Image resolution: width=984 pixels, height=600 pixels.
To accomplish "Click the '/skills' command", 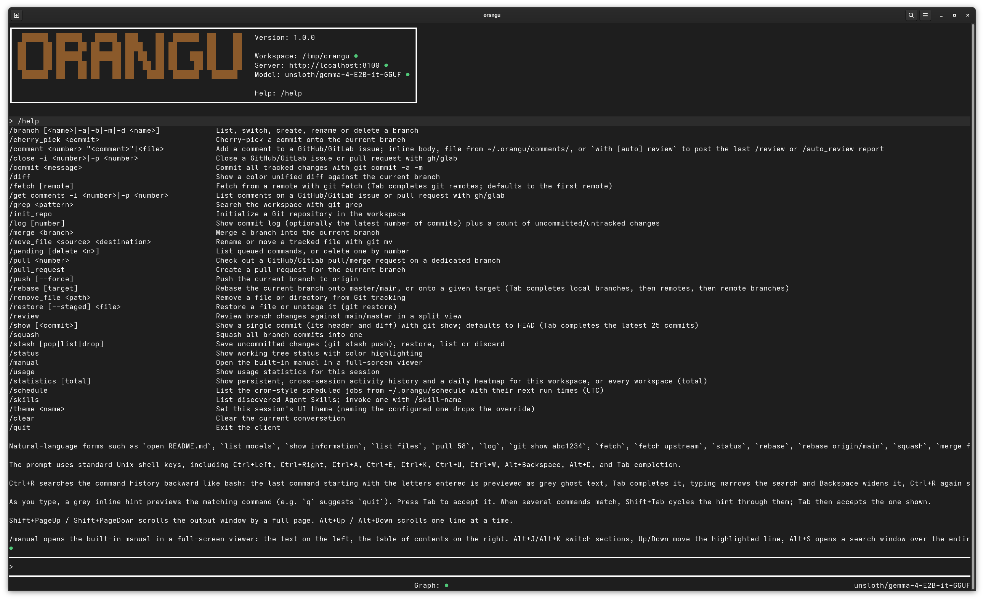I will pyautogui.click(x=24, y=399).
